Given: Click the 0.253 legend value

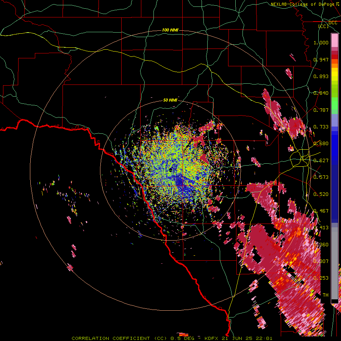Looking at the screenshot, I should (321, 278).
